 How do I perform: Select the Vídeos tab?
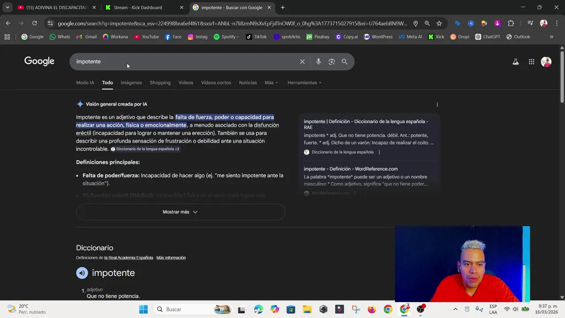(x=186, y=83)
